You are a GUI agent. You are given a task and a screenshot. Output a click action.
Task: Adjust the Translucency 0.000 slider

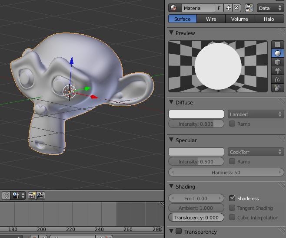click(196, 218)
